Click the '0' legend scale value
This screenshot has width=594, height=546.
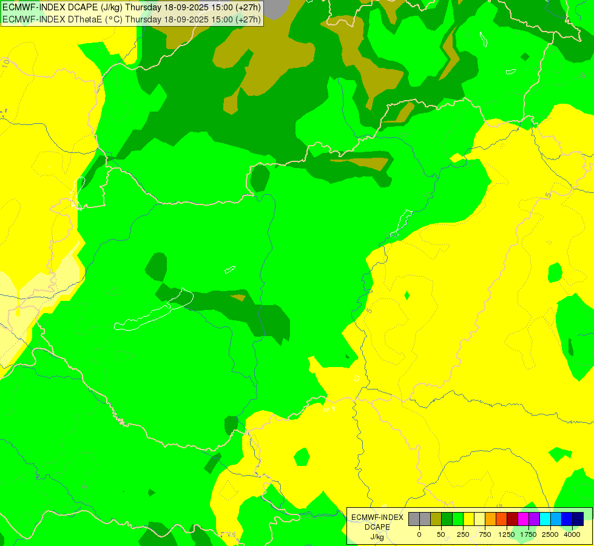(419, 534)
